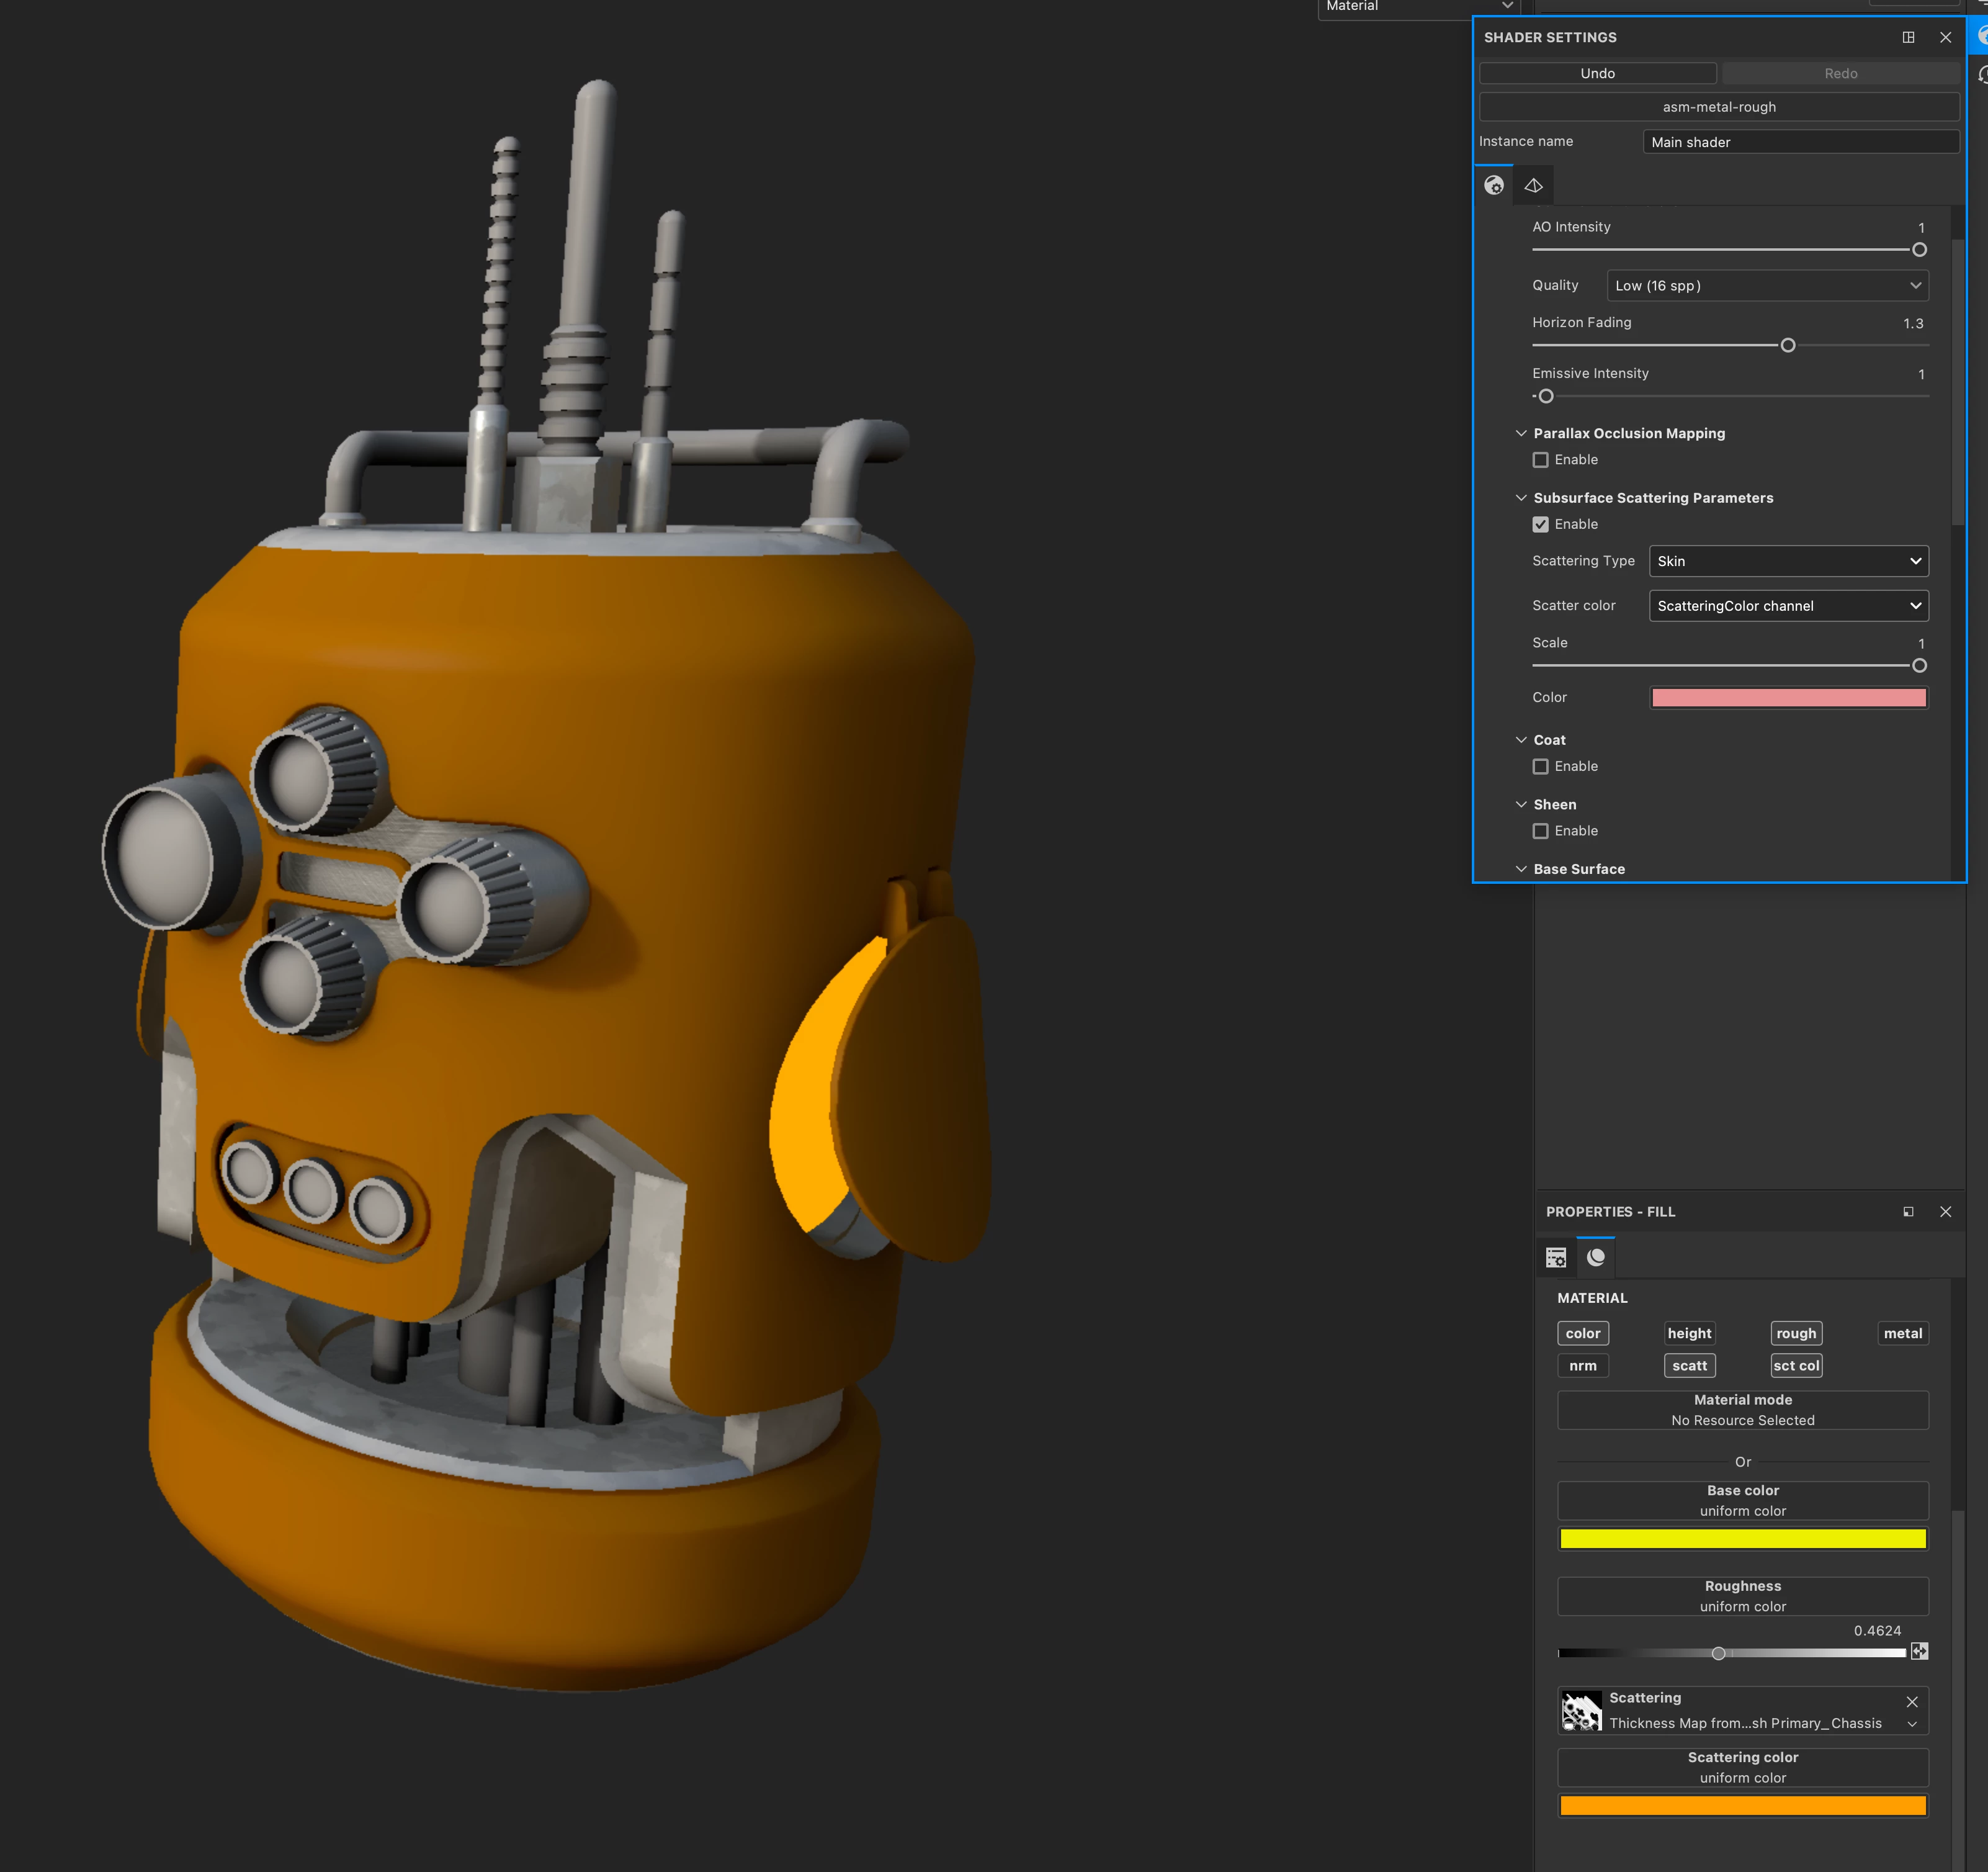Enable Parallax Occlusion Mapping checkbox
This screenshot has width=1988, height=1872.
1541,461
